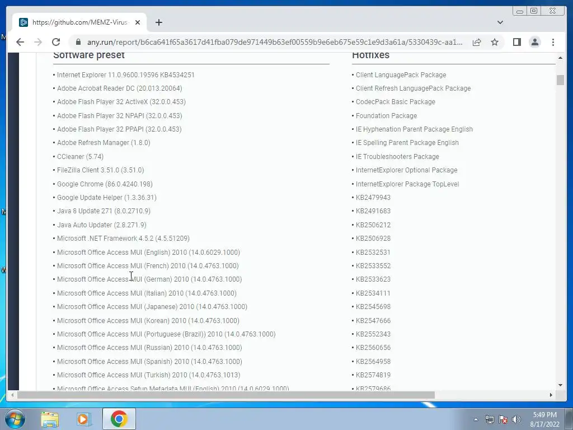Click 'Adobe Flash Player 32 NPAPI' entry
Screen dimensions: 573x430
coord(120,116)
